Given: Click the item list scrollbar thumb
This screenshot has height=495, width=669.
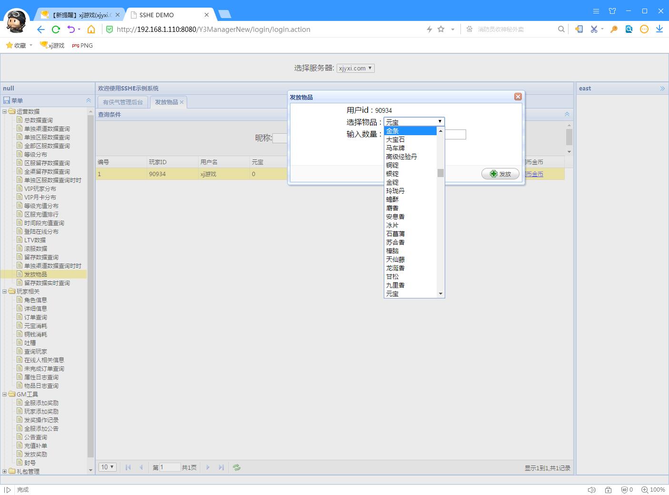Looking at the screenshot, I should [x=440, y=173].
